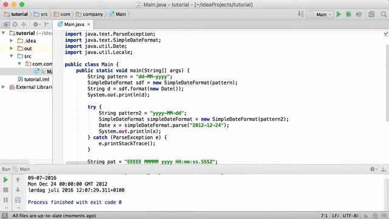Open the Main run configuration dropdown
Screen dimensions: 389x219
point(320,15)
